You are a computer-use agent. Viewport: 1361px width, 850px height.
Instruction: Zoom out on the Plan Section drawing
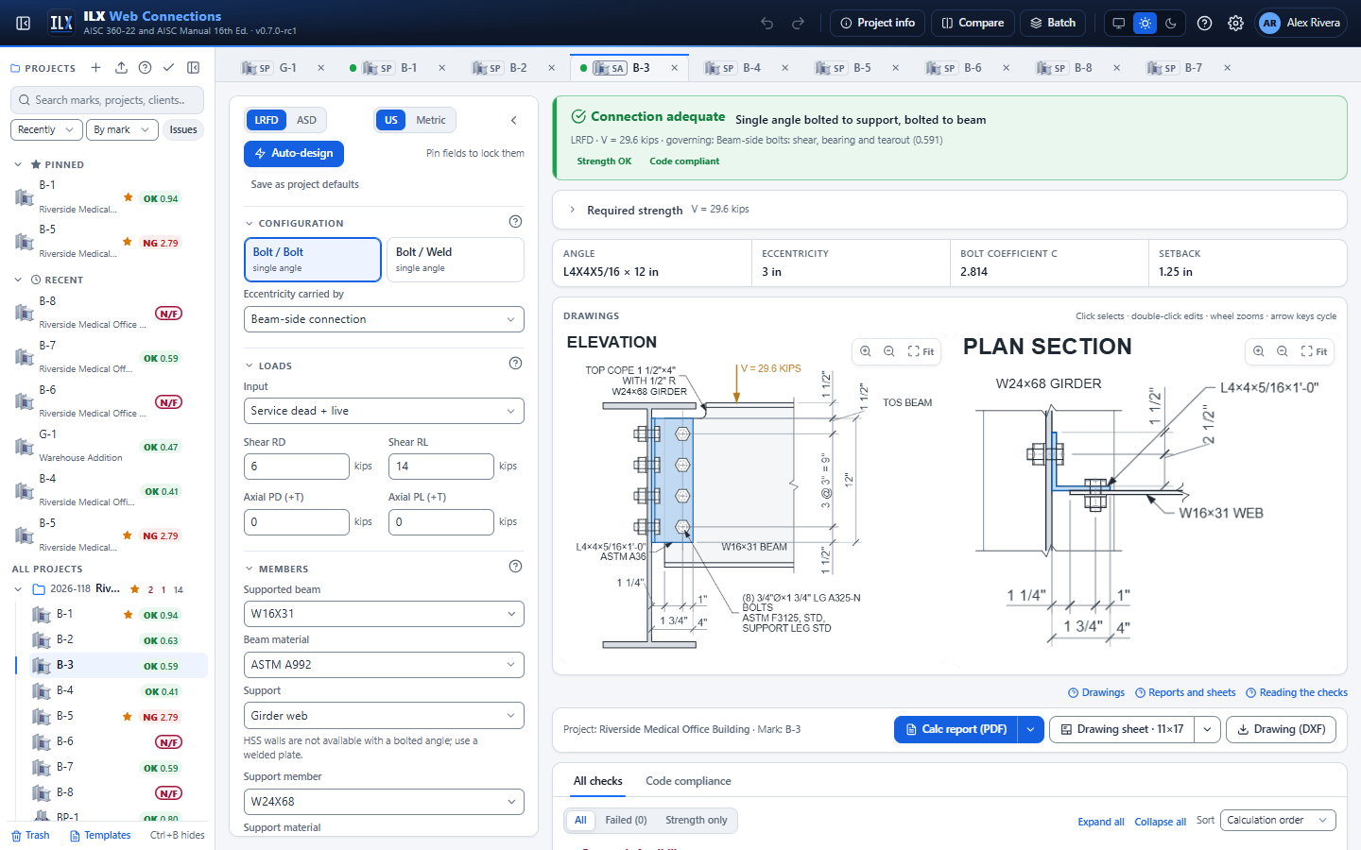coord(1283,351)
